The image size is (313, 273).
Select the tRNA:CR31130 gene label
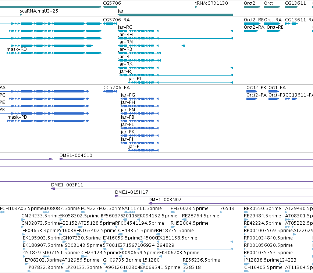211,3
